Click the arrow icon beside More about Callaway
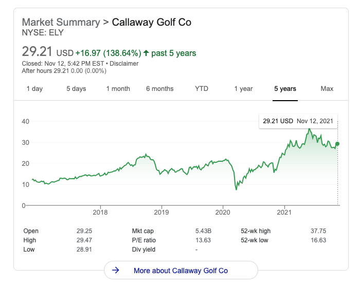359x286 pixels. coord(116,271)
